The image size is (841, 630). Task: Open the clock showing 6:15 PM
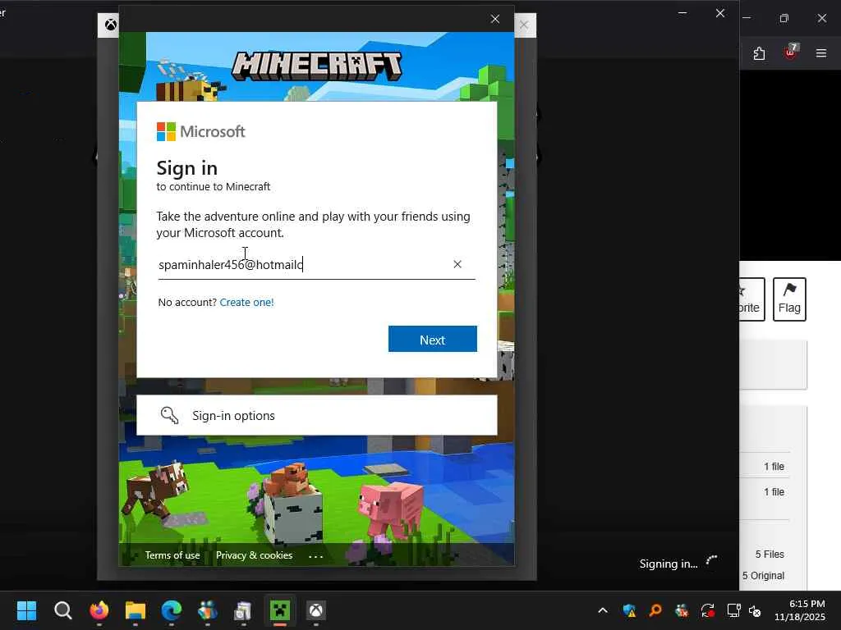pos(800,610)
